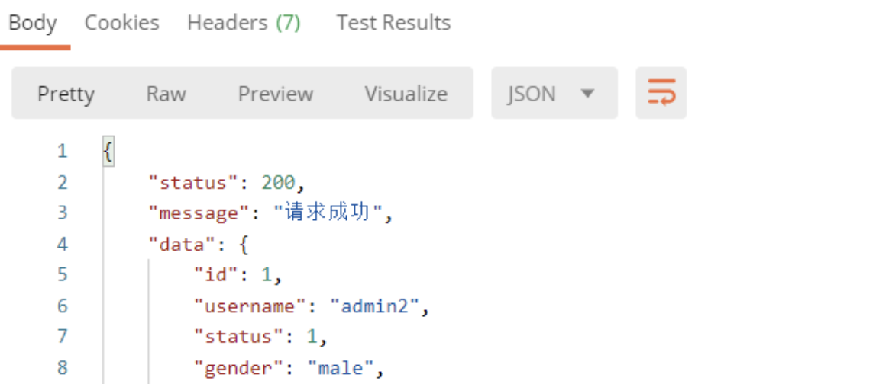
Task: Click the "message" key in the response
Action: point(193,213)
